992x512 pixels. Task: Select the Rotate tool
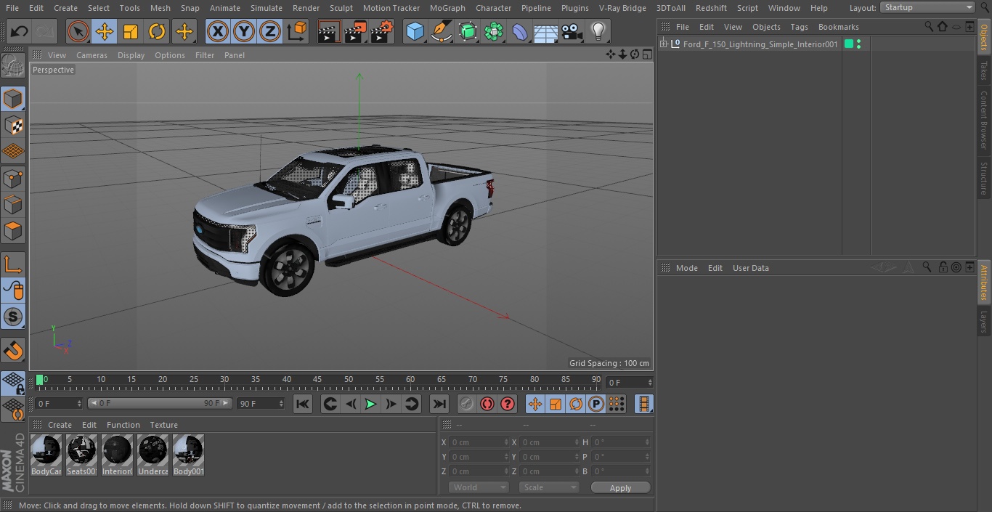pyautogui.click(x=157, y=31)
